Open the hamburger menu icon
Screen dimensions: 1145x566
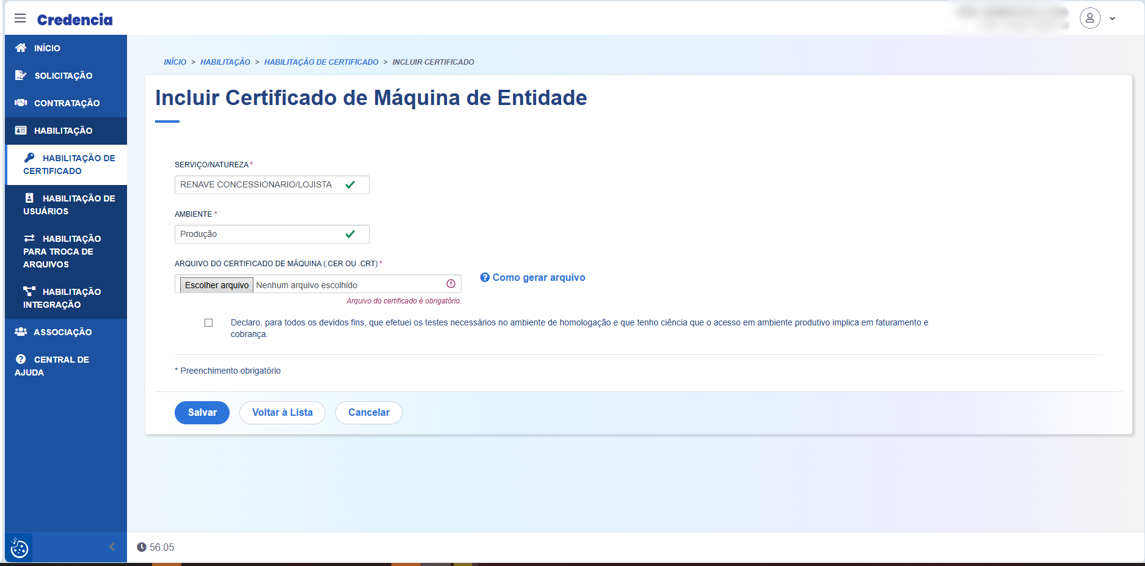[20, 18]
